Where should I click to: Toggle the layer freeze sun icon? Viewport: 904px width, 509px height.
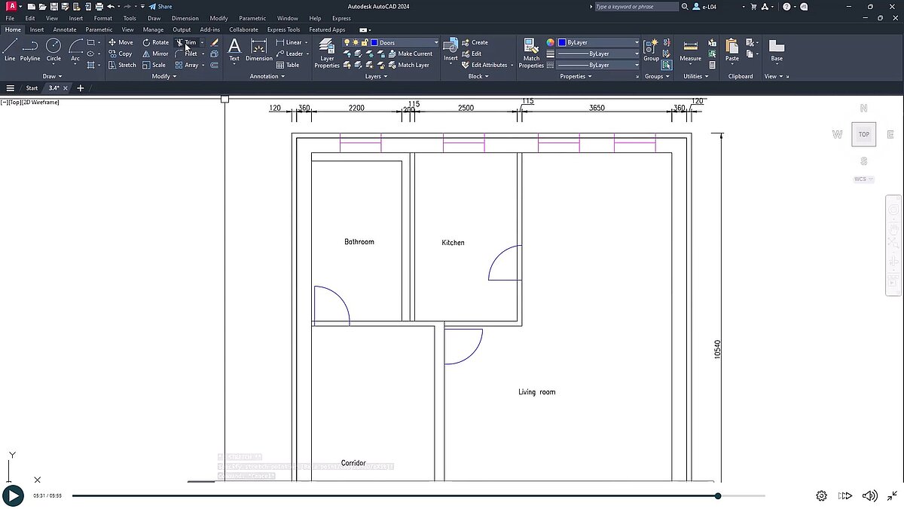point(356,42)
